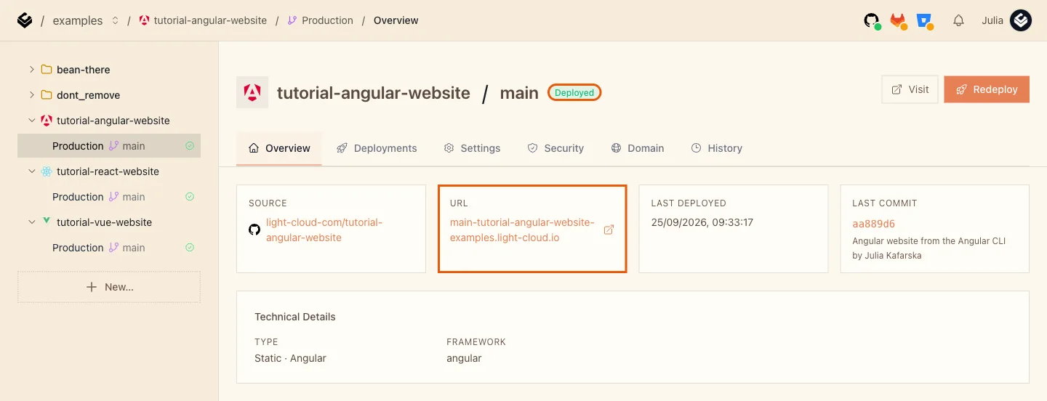This screenshot has height=401, width=1047.
Task: Switch to the History tab
Action: coord(717,148)
